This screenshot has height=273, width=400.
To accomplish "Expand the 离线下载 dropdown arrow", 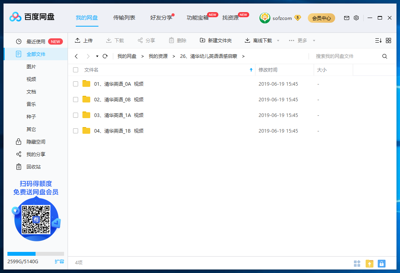I will tap(277, 40).
